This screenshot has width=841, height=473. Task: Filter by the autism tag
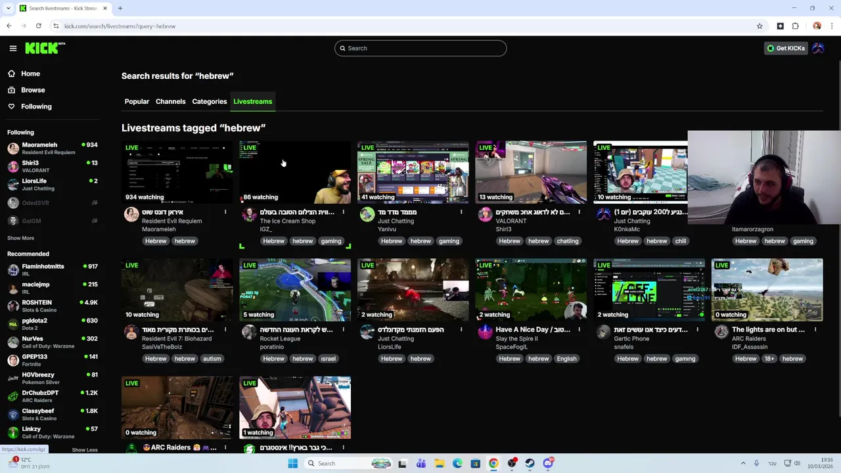(212, 359)
